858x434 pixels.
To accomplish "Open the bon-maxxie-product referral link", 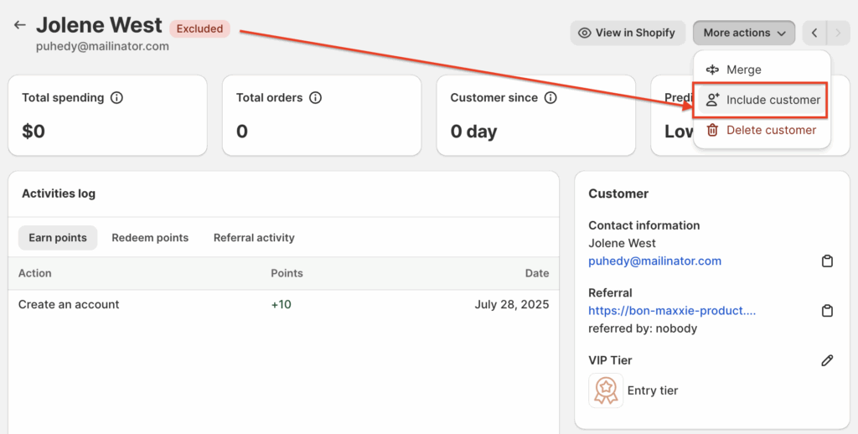I will click(x=672, y=310).
